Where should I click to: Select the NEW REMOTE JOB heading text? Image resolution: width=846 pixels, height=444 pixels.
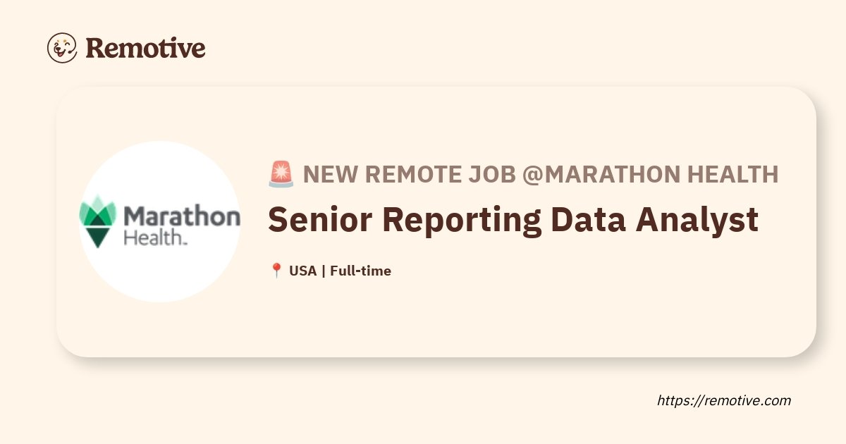click(409, 174)
